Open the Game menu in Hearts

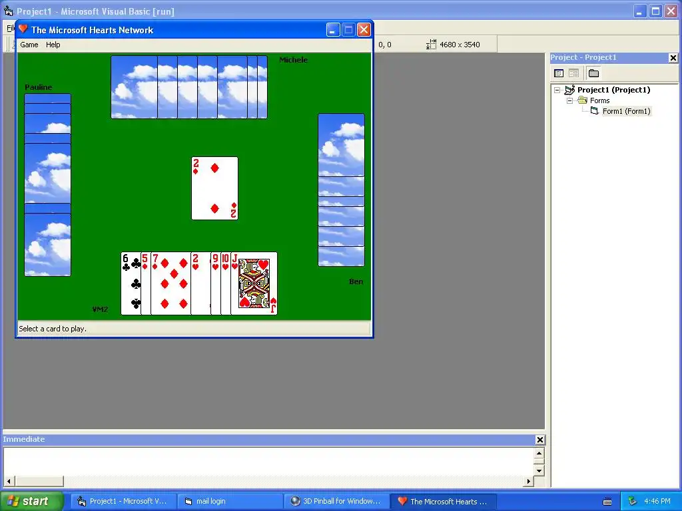tap(29, 45)
